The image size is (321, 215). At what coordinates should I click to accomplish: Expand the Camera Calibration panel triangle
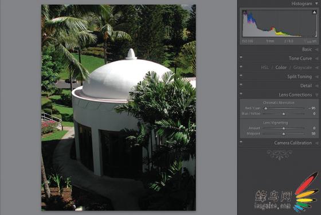316,143
